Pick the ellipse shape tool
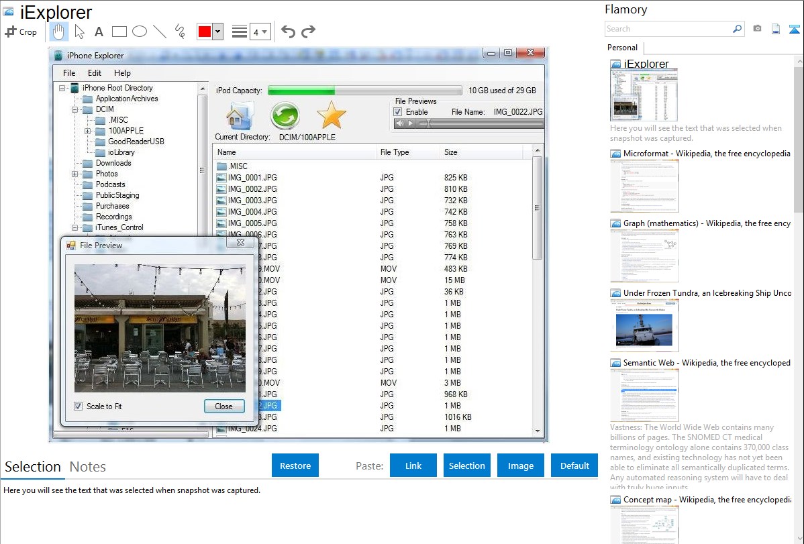The width and height of the screenshot is (804, 544). click(140, 32)
